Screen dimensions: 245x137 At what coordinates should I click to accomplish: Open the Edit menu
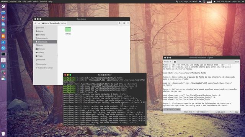coord(24,2)
